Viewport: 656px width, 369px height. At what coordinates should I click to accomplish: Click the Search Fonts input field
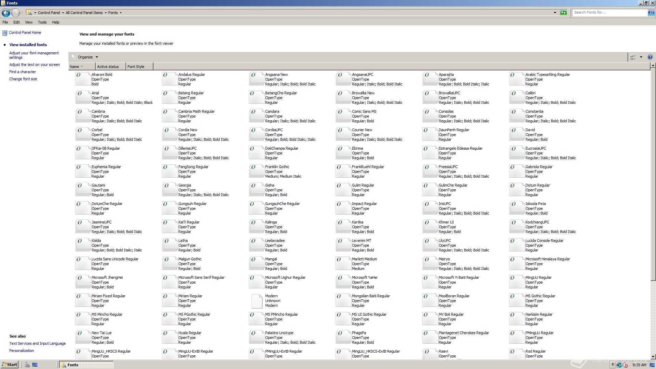(x=610, y=13)
